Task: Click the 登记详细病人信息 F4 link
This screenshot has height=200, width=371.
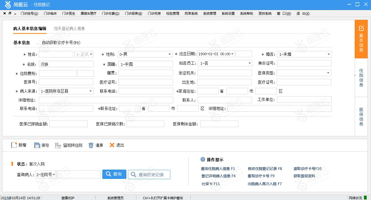Action: click(x=218, y=176)
